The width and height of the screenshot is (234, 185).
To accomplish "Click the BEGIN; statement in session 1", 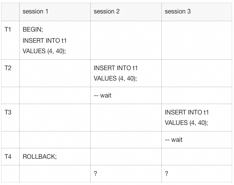I will 33,29.
